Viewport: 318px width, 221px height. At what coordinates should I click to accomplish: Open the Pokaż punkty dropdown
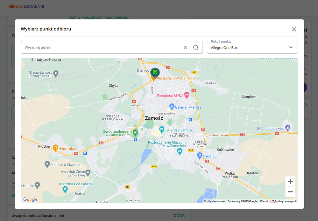click(x=252, y=47)
